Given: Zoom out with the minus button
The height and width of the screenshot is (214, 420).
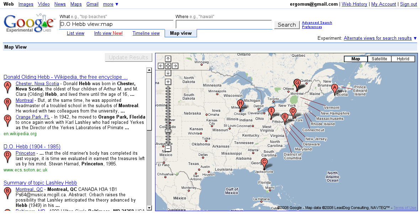Looking at the screenshot, I should tap(168, 149).
